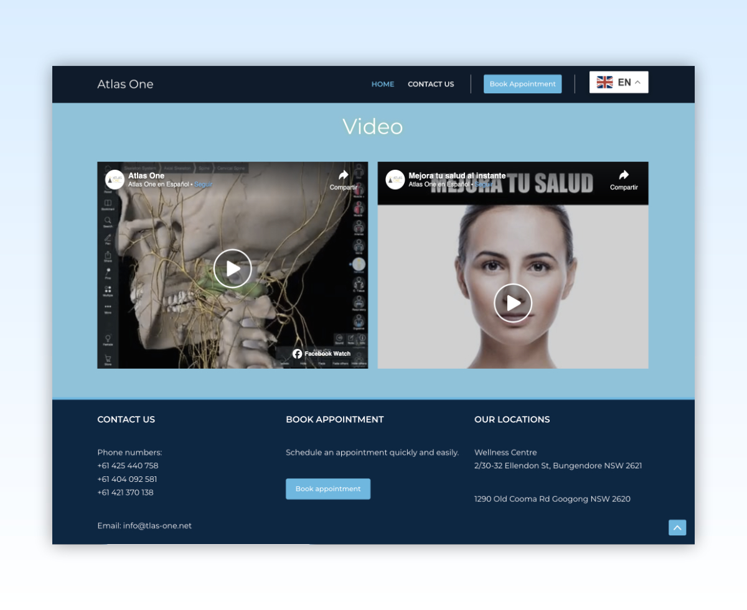Play the Atlas One skull anatomy video

(x=232, y=268)
